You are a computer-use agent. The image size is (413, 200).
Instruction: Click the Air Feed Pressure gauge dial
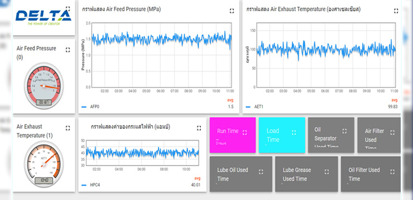pos(44,86)
